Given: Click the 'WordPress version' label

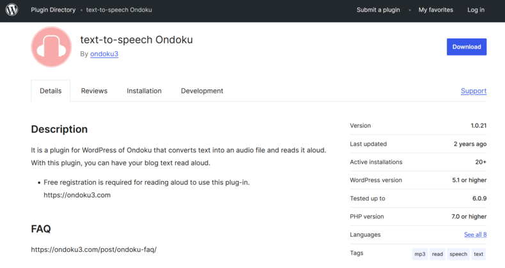Looking at the screenshot, I should pos(376,180).
